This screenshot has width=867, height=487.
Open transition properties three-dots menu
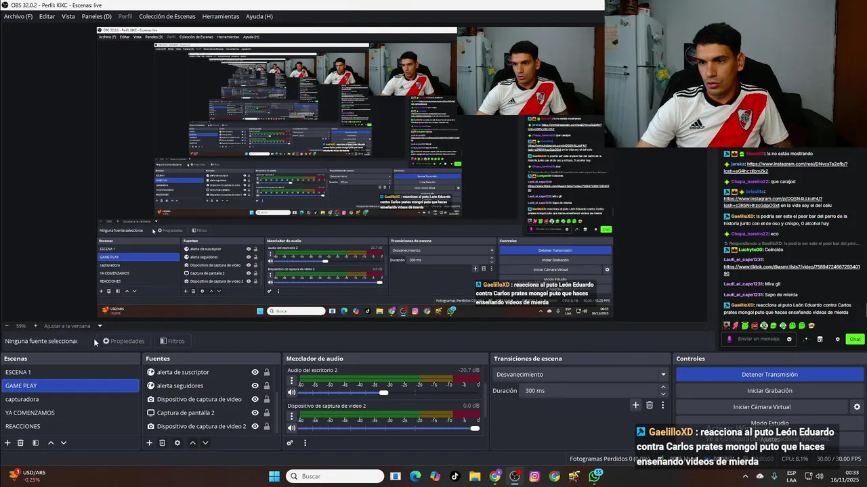coord(662,405)
